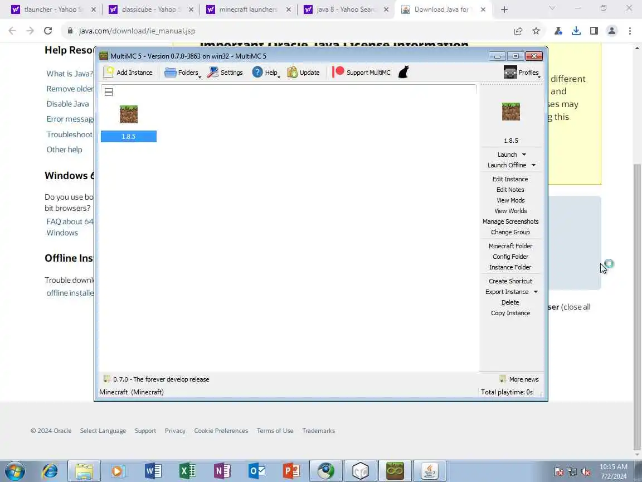This screenshot has width=642, height=482.
Task: Click the address bar URL
Action: [137, 31]
